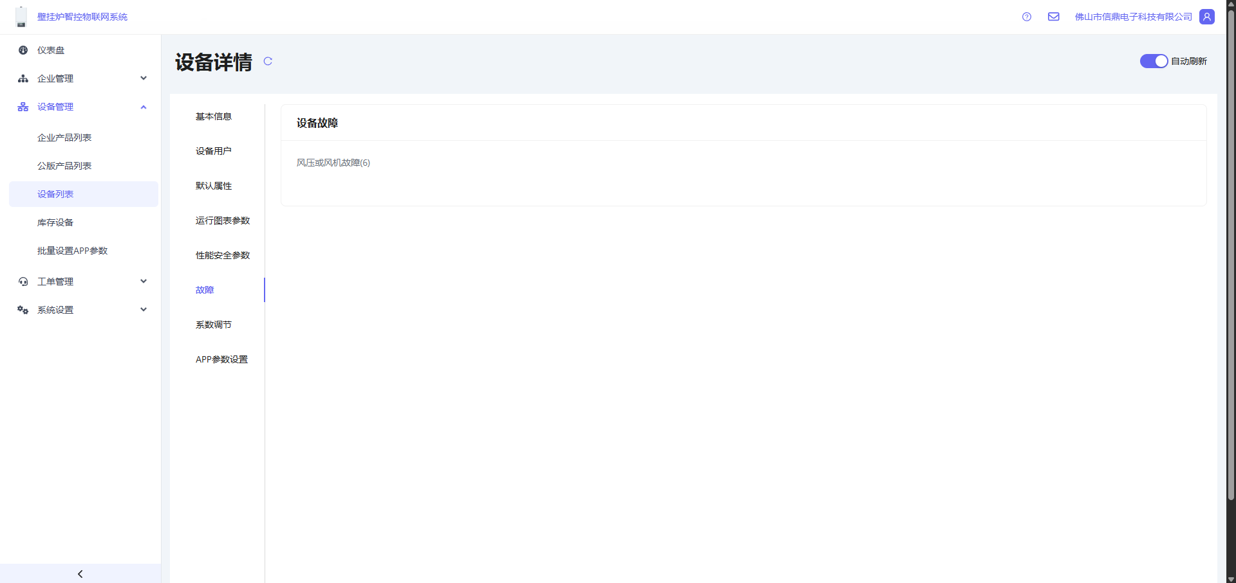Click the 仪表盘 dashboard icon
The height and width of the screenshot is (583, 1236).
pyautogui.click(x=23, y=50)
